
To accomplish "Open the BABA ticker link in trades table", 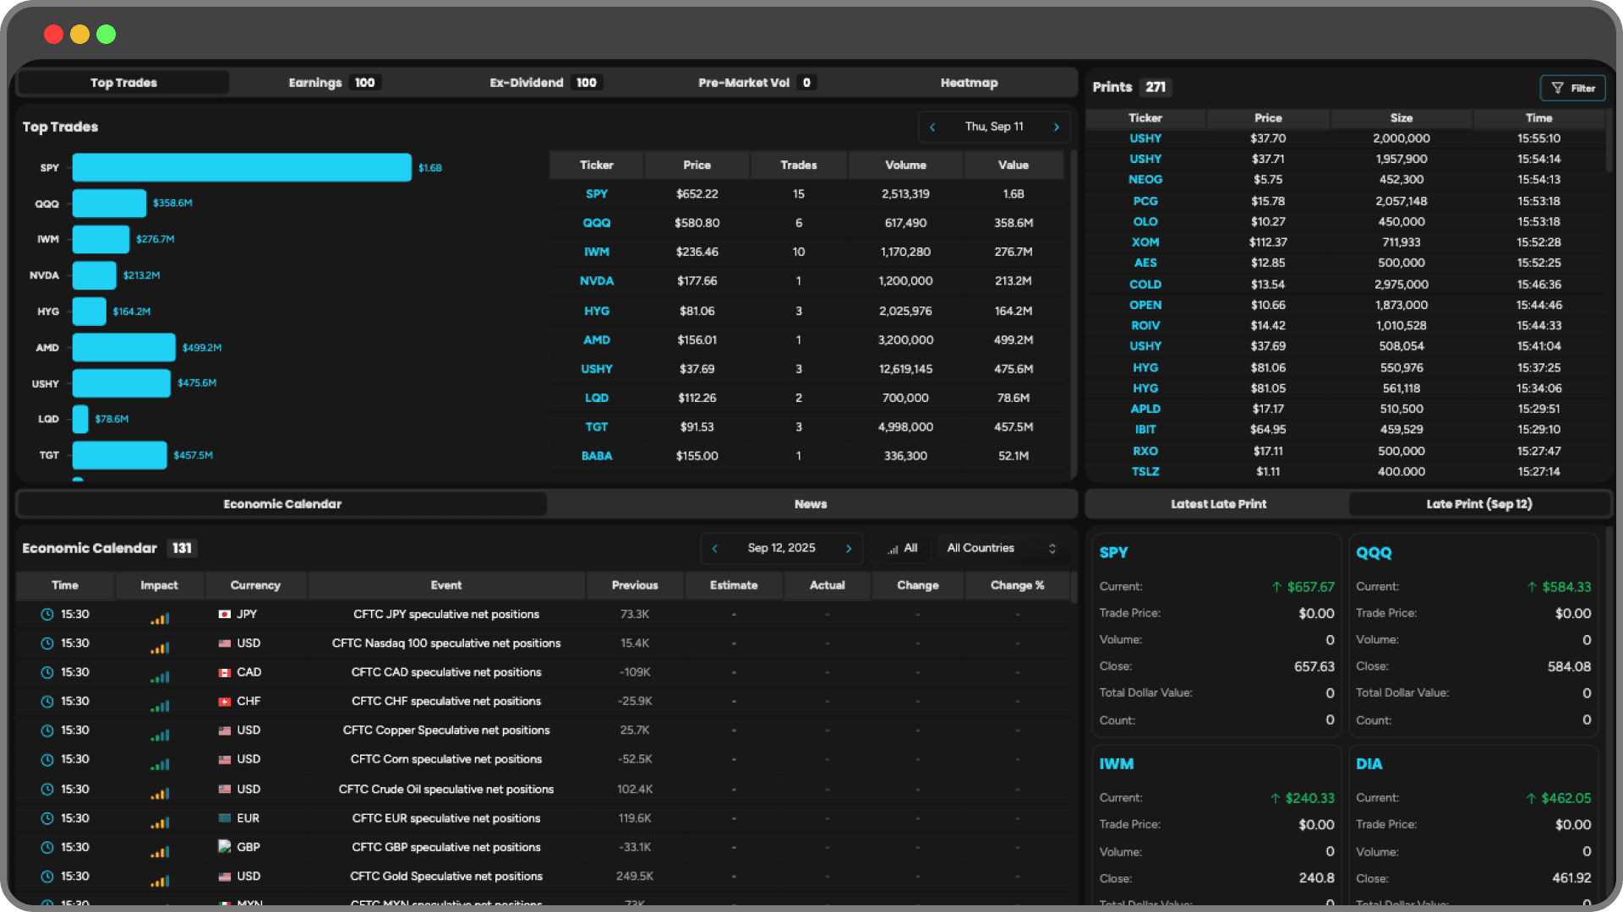I will click(x=597, y=456).
